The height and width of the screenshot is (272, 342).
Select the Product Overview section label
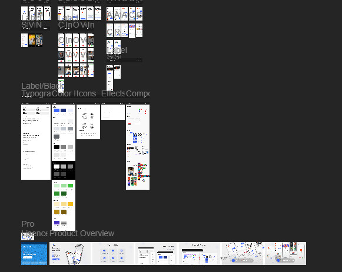coord(82,233)
